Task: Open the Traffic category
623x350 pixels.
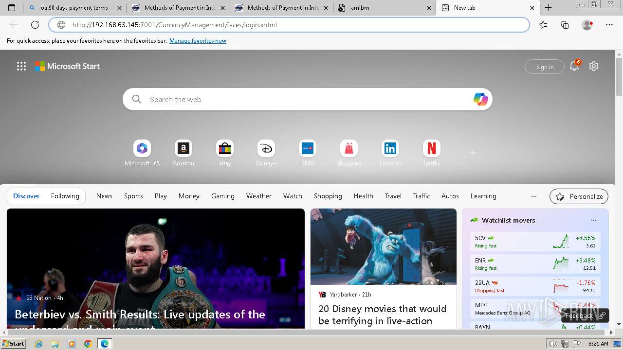Action: 421,196
